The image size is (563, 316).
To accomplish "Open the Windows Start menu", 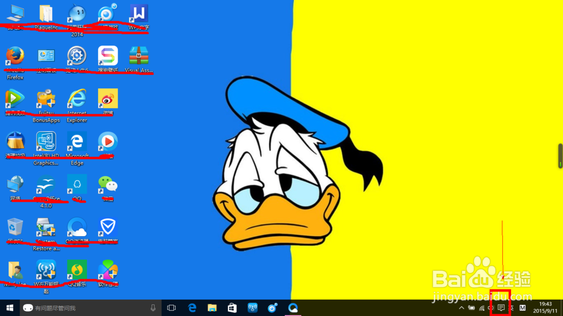I will point(10,308).
